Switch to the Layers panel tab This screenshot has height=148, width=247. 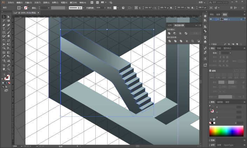225,14
